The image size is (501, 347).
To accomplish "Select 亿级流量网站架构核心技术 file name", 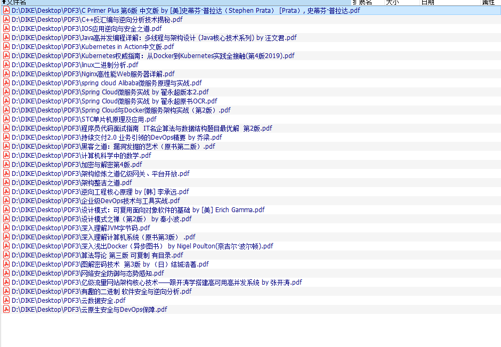I will [x=157, y=282].
